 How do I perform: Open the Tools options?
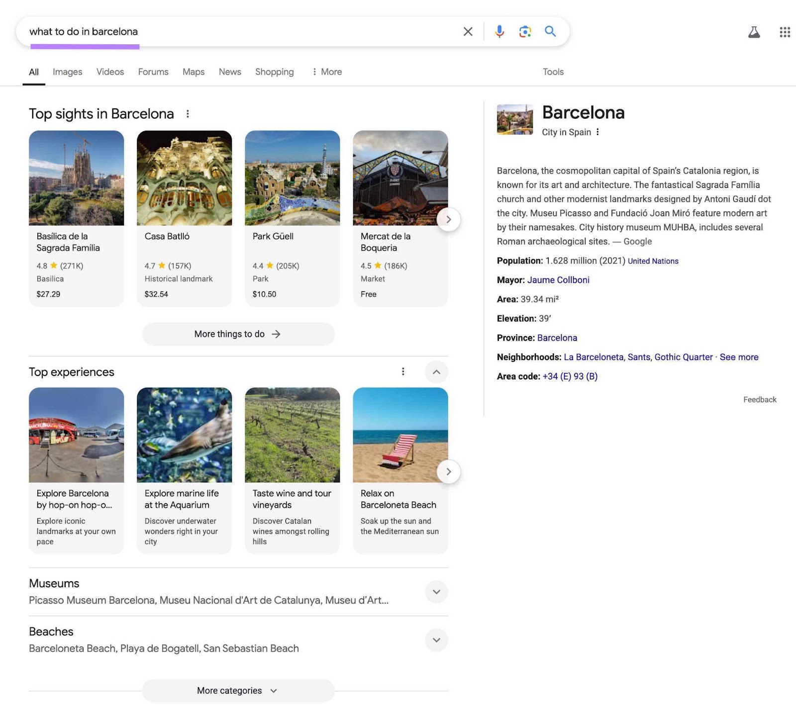click(x=553, y=72)
